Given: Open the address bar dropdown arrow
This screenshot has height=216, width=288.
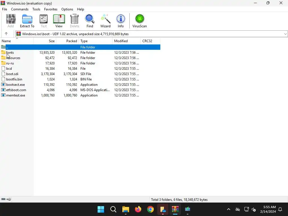Looking at the screenshot, I should (285, 34).
